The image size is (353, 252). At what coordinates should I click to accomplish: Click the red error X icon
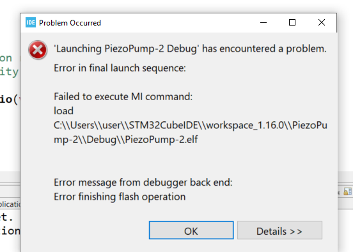point(38,50)
